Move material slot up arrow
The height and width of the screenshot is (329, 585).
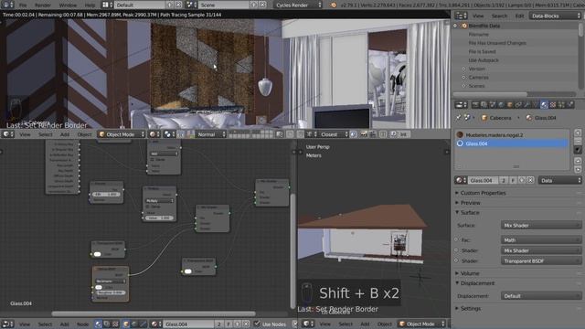578,161
